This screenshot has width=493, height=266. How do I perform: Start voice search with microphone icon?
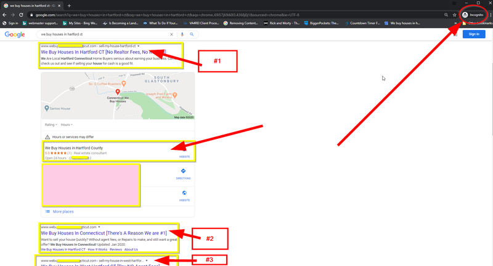click(182, 34)
